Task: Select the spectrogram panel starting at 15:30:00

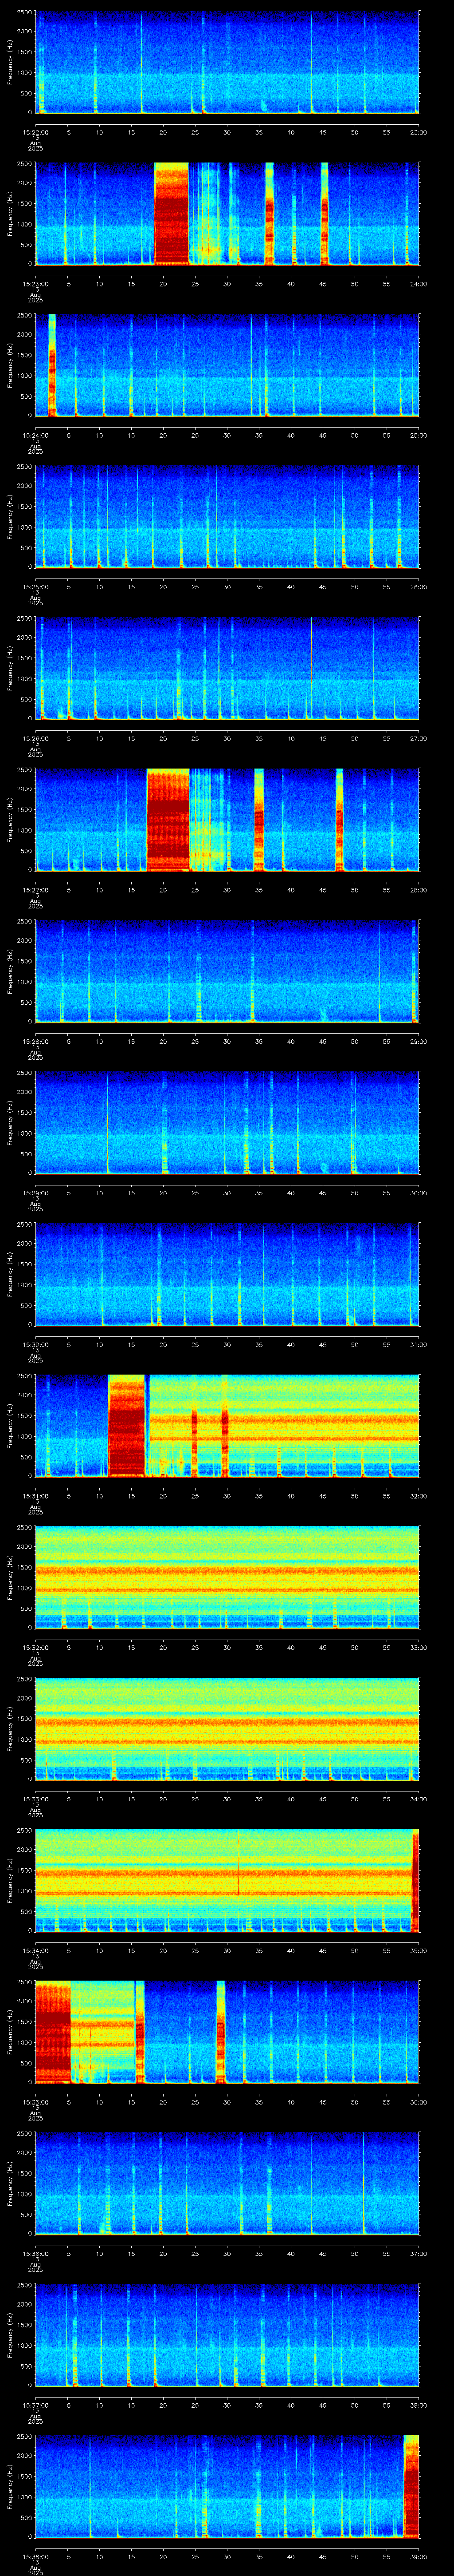Action: (x=227, y=1274)
